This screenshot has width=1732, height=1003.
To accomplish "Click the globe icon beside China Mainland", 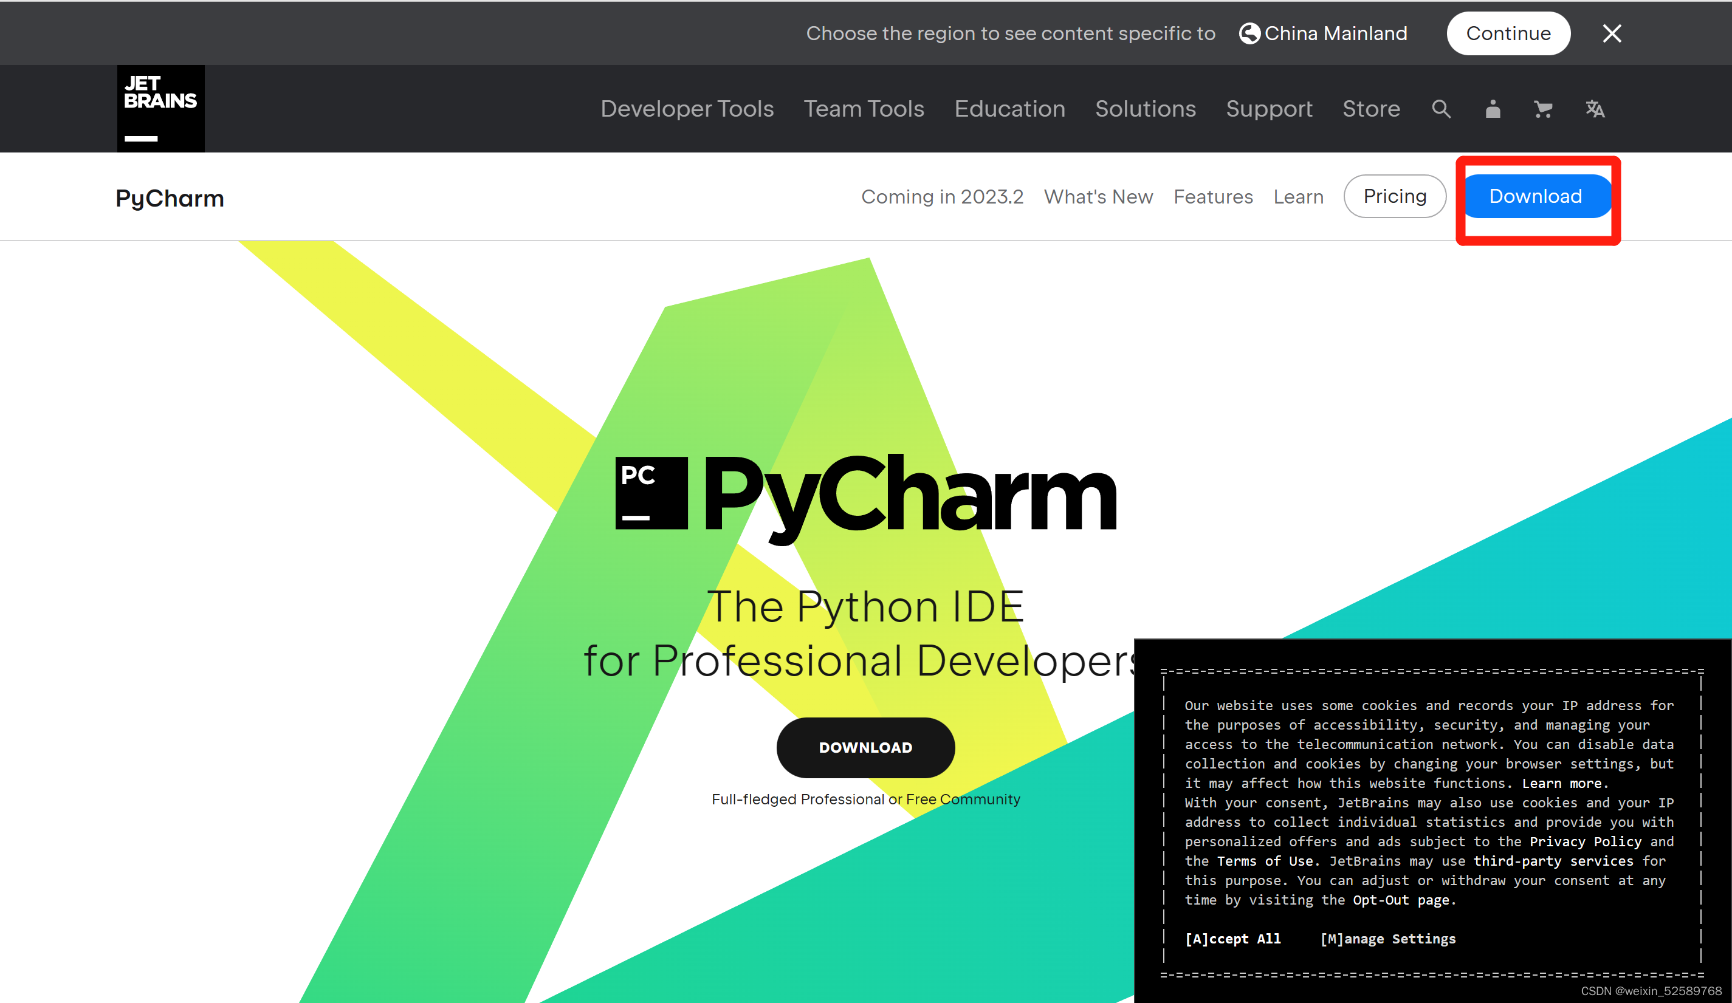I will coord(1249,33).
